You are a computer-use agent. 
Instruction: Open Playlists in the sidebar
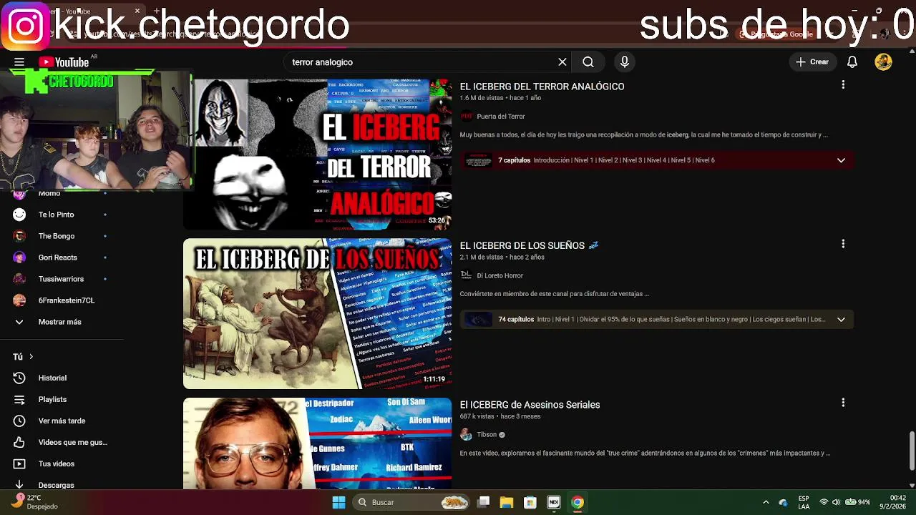[x=52, y=399]
